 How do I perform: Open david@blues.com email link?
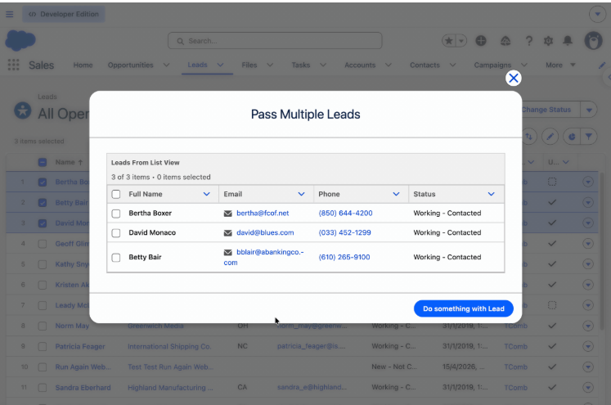point(265,232)
